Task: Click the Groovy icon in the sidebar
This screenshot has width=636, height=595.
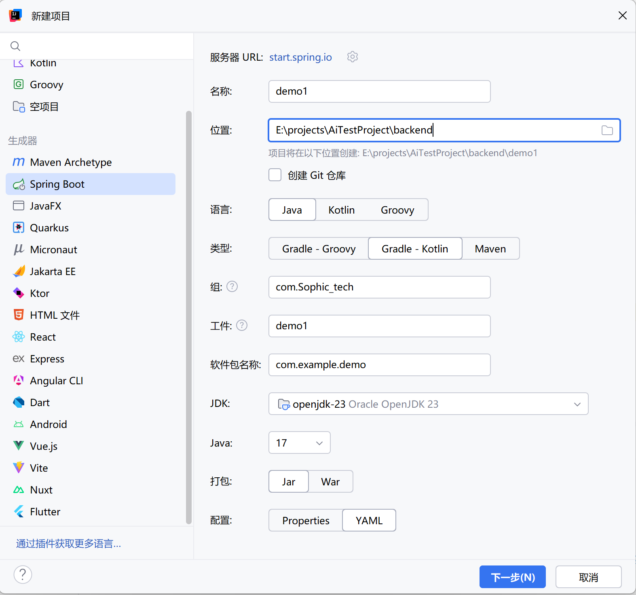Action: click(19, 84)
